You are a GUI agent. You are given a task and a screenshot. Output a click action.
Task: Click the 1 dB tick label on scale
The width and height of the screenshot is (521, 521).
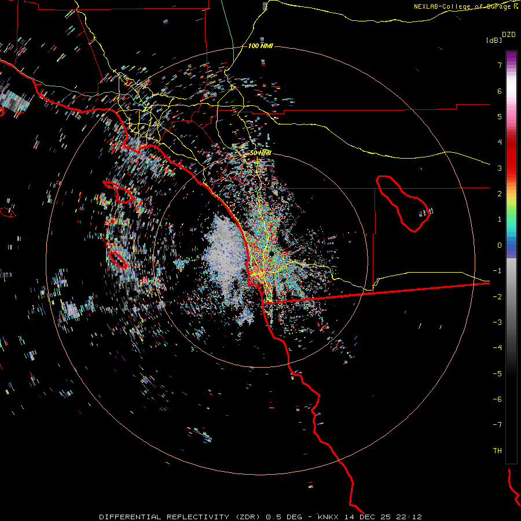point(500,219)
